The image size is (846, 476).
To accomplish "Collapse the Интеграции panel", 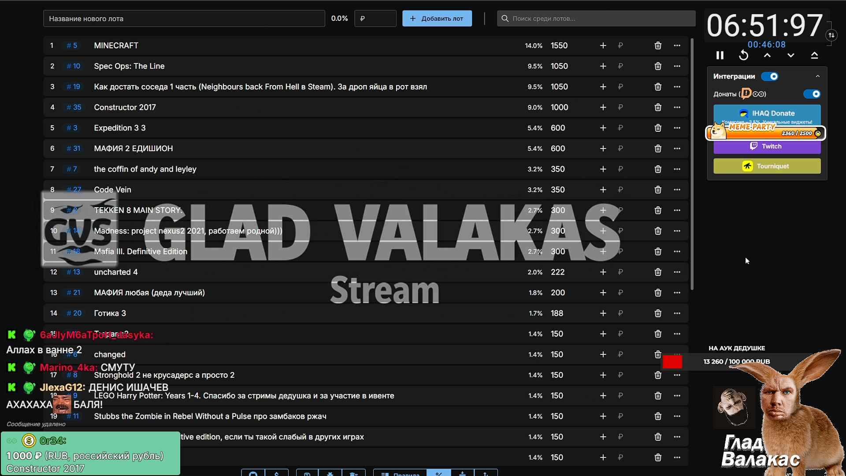I will 818,76.
